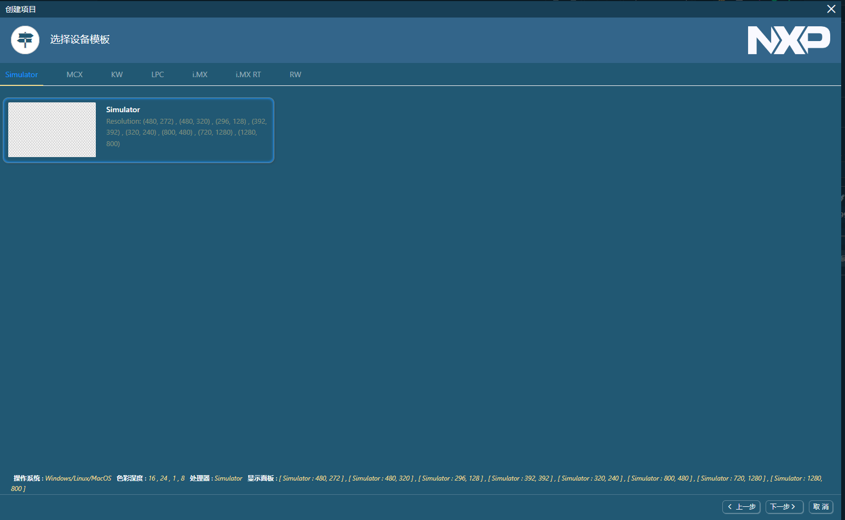
Task: Select the LPC tab
Action: pyautogui.click(x=158, y=74)
